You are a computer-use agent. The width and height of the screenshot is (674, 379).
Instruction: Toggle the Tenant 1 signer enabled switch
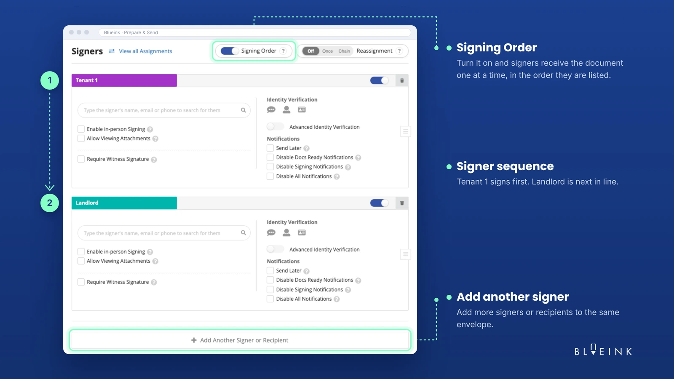[x=379, y=80]
